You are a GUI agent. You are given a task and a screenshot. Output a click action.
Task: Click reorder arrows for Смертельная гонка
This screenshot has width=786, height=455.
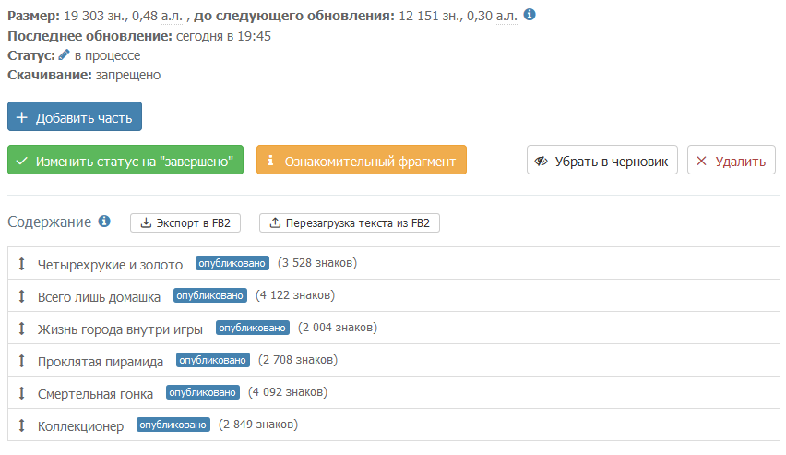tap(22, 393)
